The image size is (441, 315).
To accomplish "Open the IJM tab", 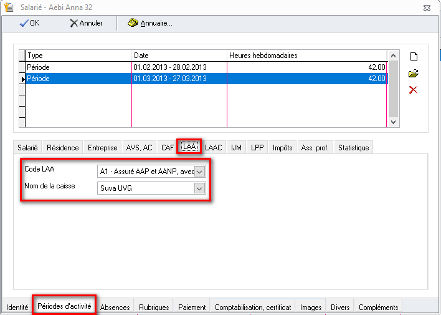I will [x=236, y=148].
